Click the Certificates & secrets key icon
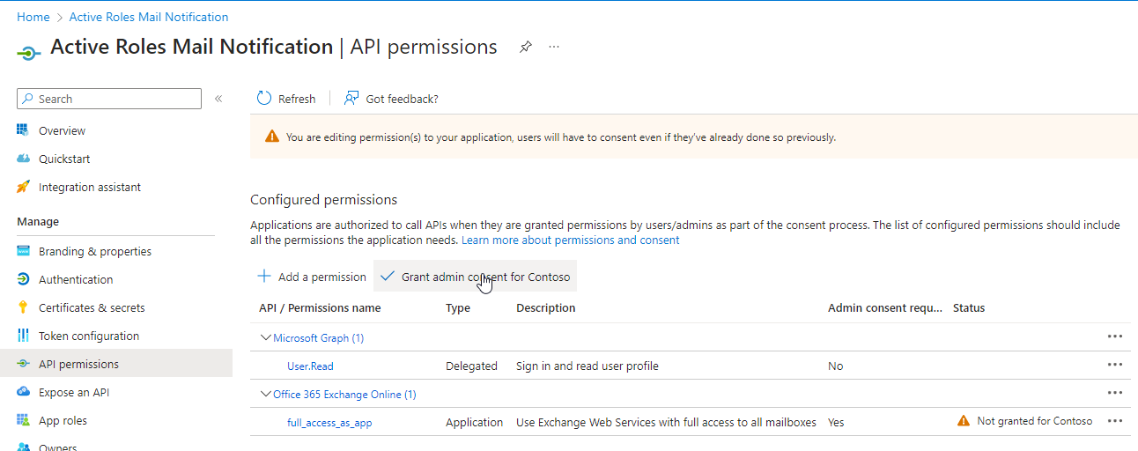This screenshot has width=1138, height=451. pyautogui.click(x=23, y=307)
